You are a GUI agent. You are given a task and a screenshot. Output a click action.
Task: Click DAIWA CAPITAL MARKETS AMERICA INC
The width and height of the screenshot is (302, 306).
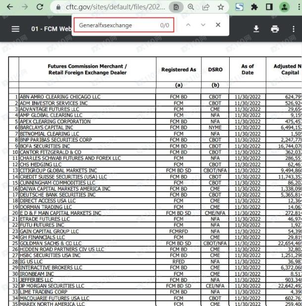click(x=65, y=189)
